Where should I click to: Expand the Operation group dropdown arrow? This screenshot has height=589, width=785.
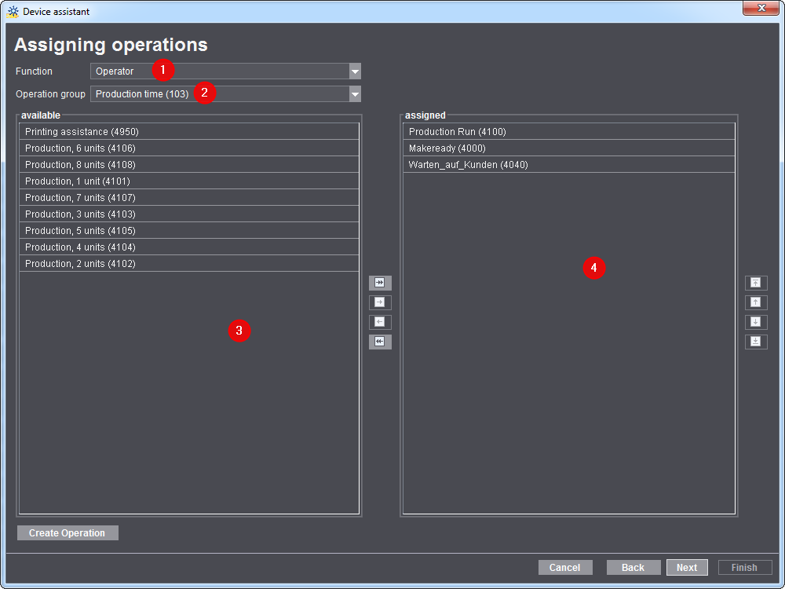click(x=355, y=94)
